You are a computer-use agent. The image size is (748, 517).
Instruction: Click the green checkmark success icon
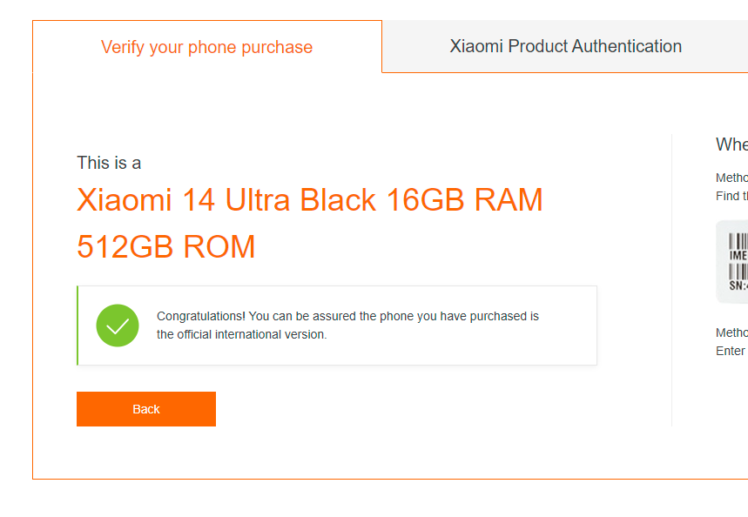coord(118,326)
